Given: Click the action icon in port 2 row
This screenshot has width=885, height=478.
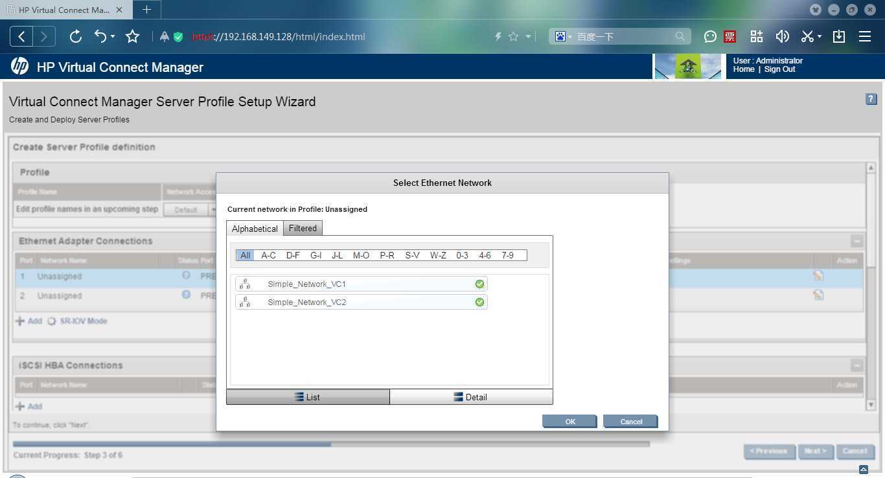Looking at the screenshot, I should point(818,295).
